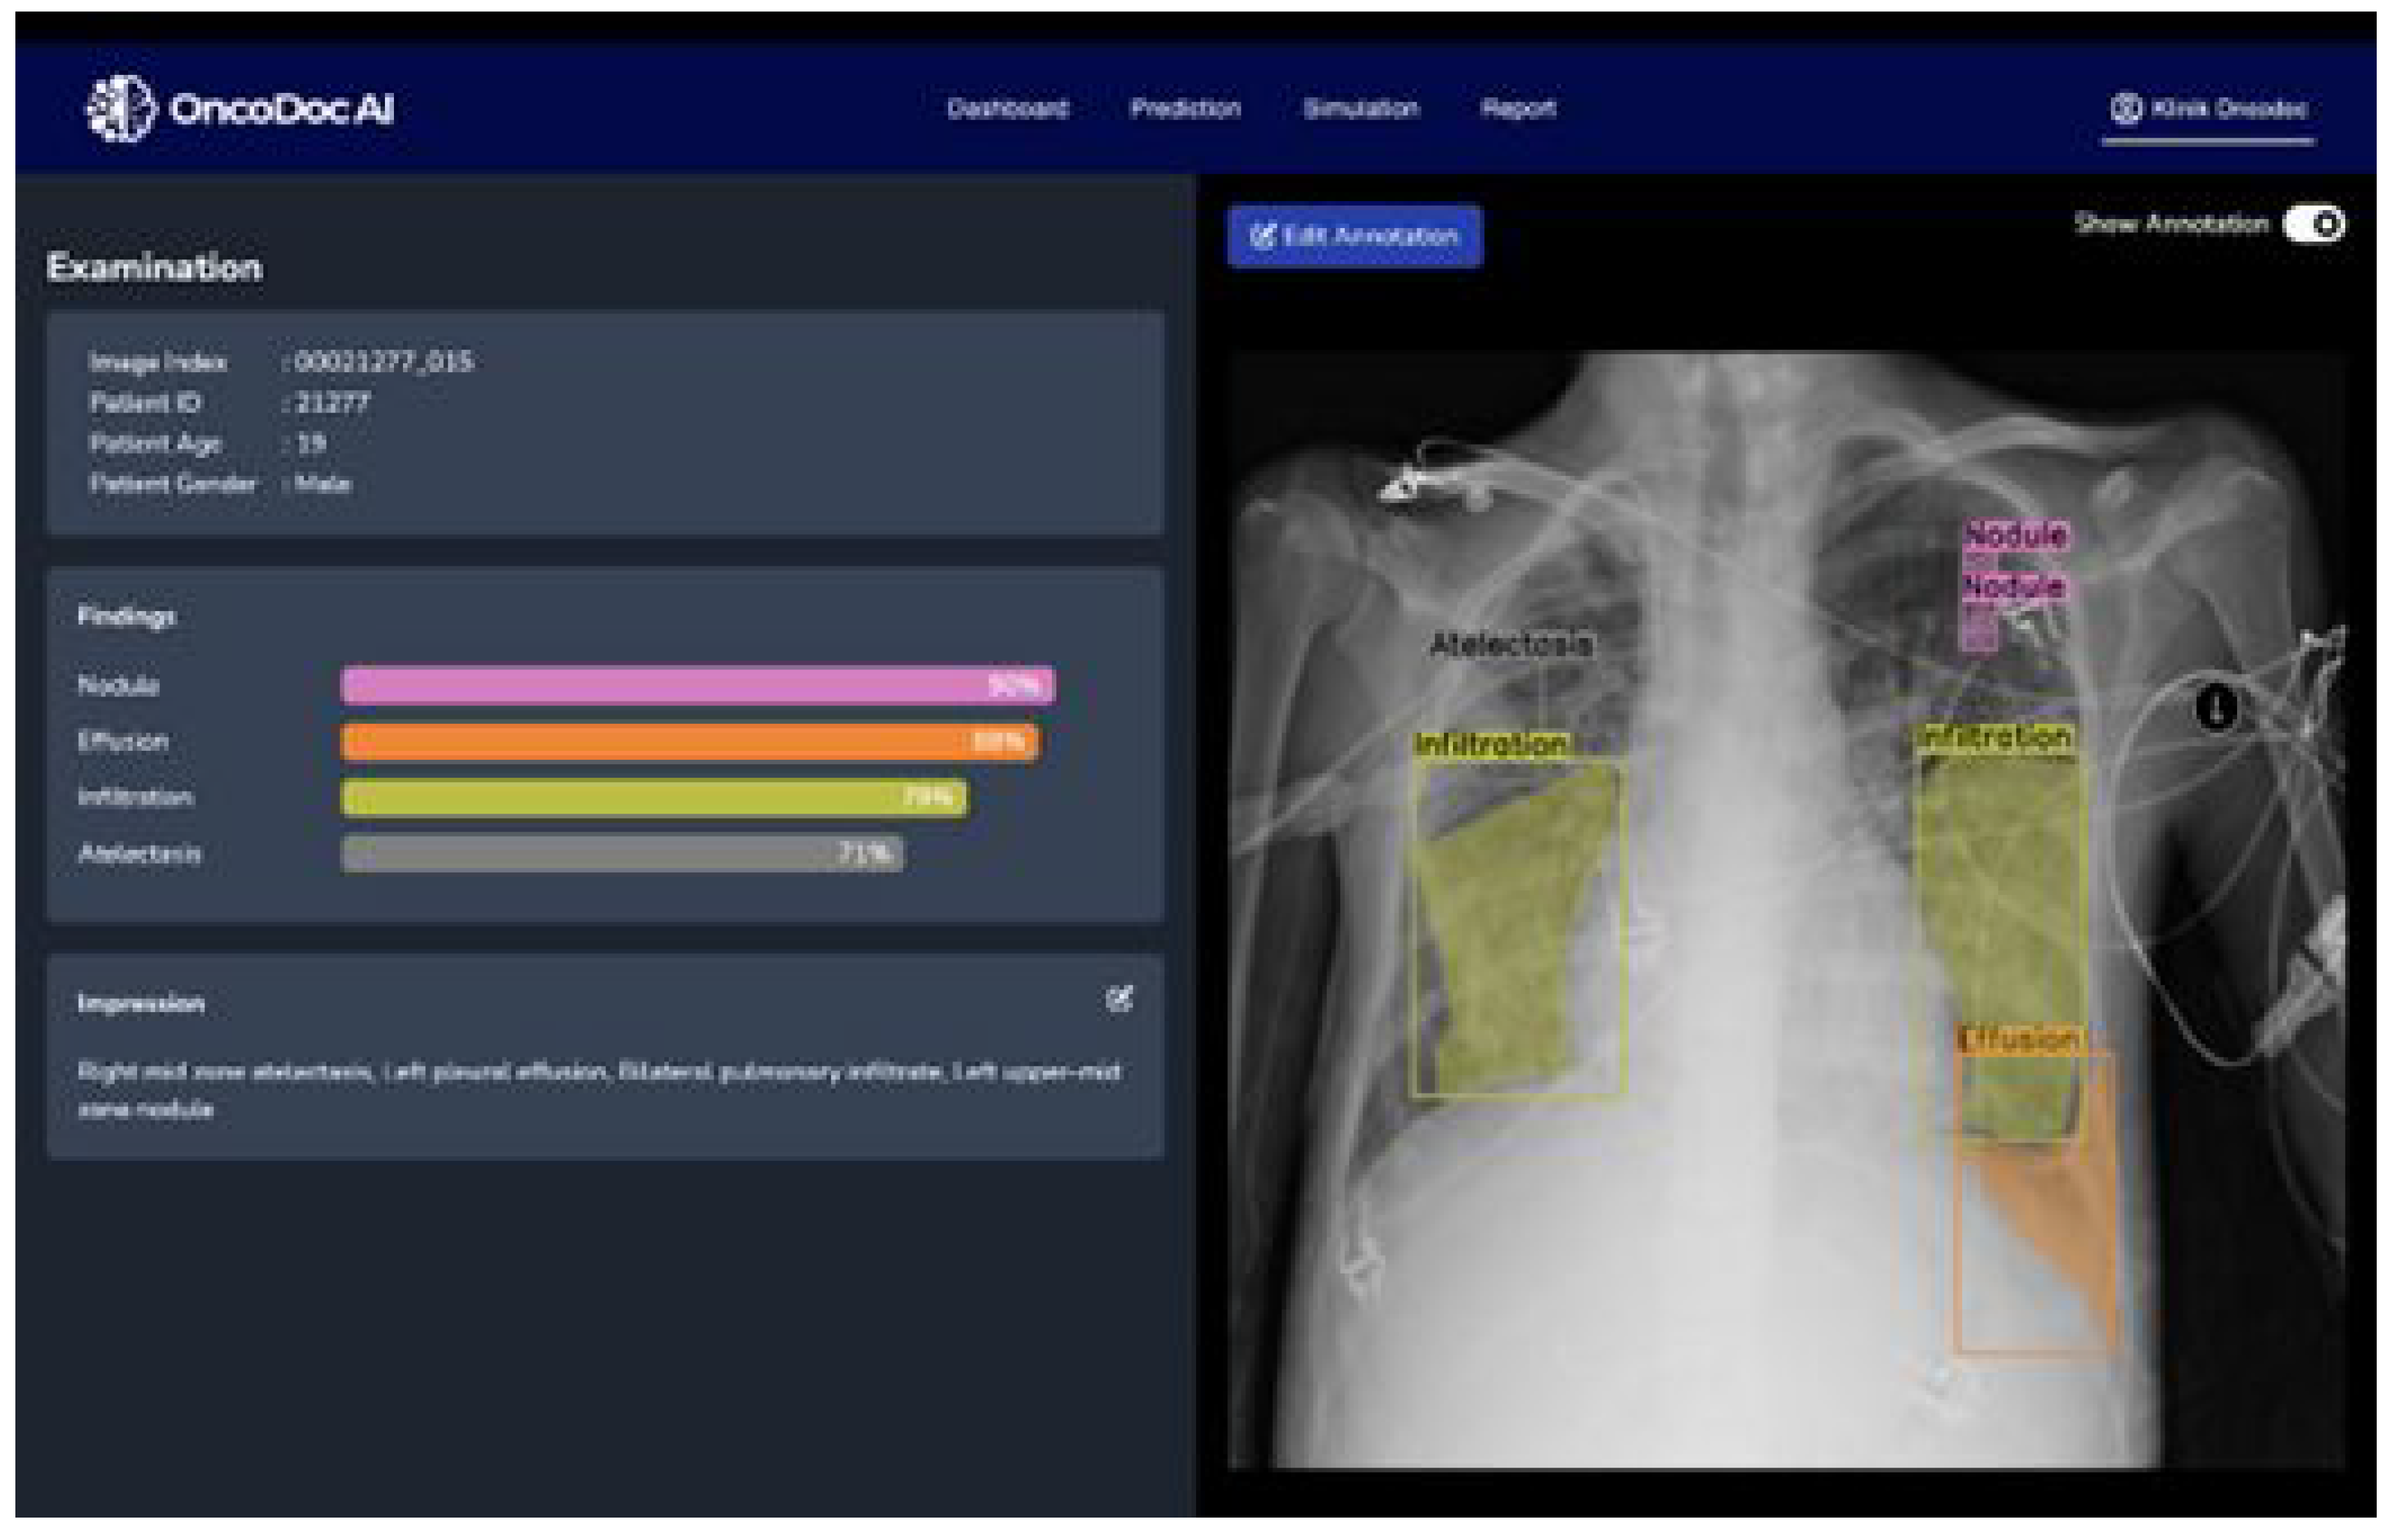Click the orange Effusion findings bar
The width and height of the screenshot is (2394, 1540).
690,741
